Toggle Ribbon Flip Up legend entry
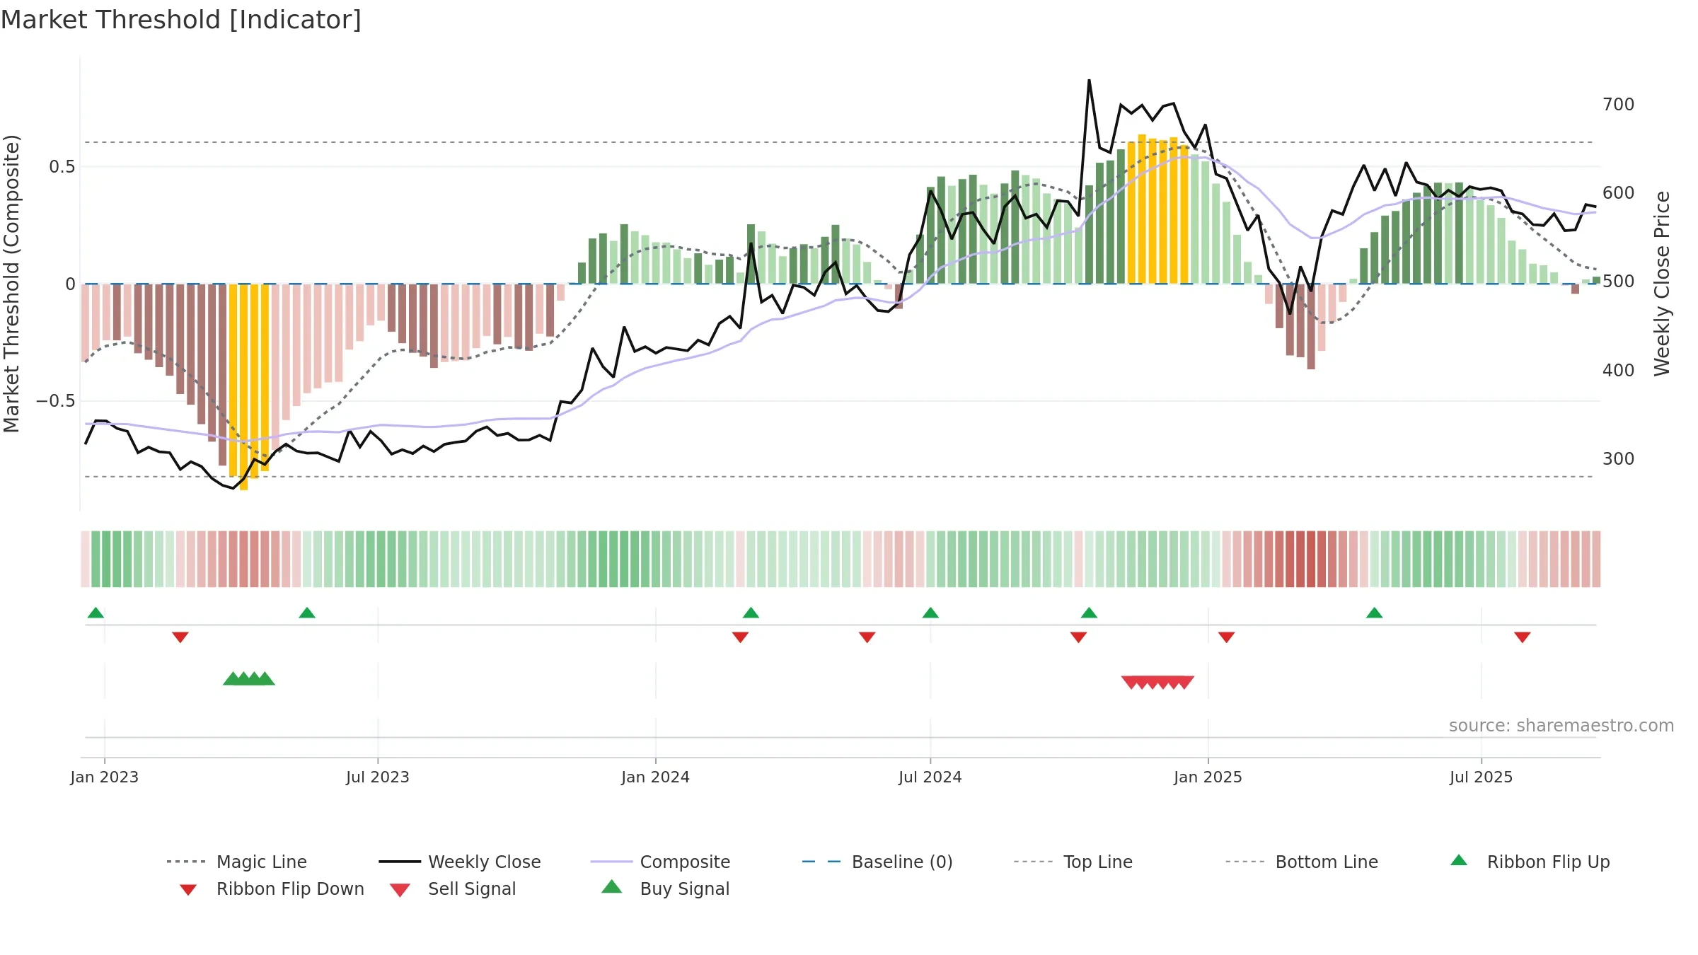The width and height of the screenshot is (1698, 955). click(x=1530, y=862)
